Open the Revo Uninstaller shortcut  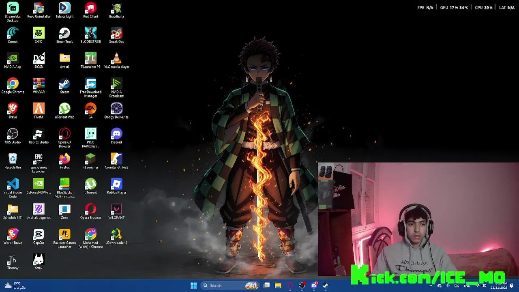click(x=39, y=11)
